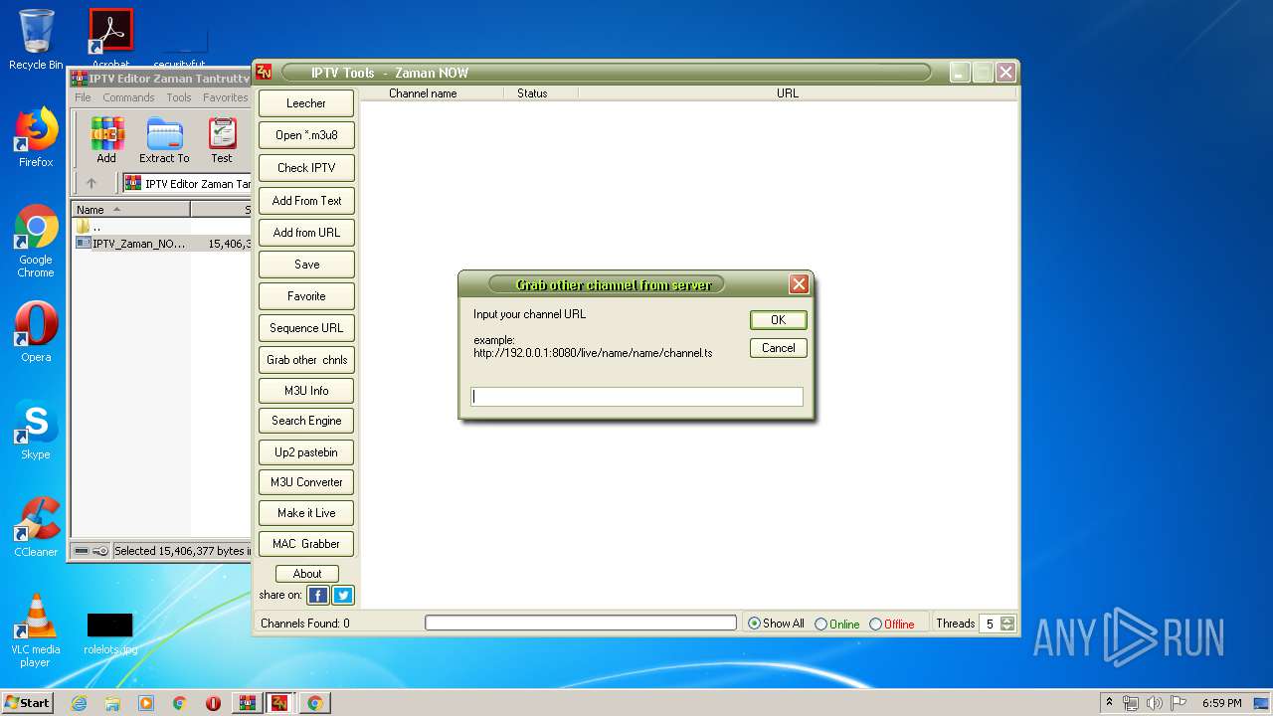Open pinned Chrome taskbar icon
Image resolution: width=1273 pixels, height=716 pixels.
coord(180,703)
